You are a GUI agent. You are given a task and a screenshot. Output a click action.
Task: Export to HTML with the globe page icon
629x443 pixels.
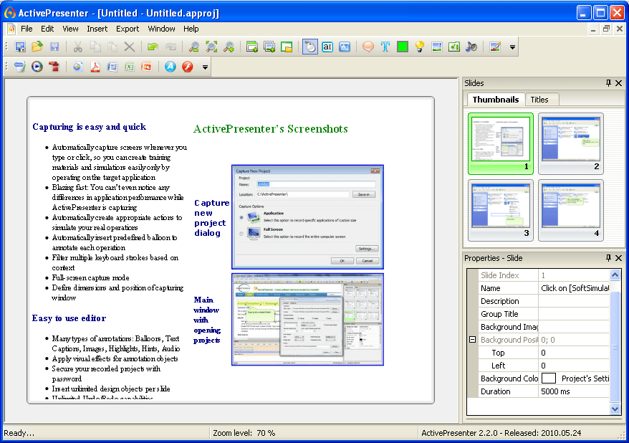pyautogui.click(x=78, y=67)
